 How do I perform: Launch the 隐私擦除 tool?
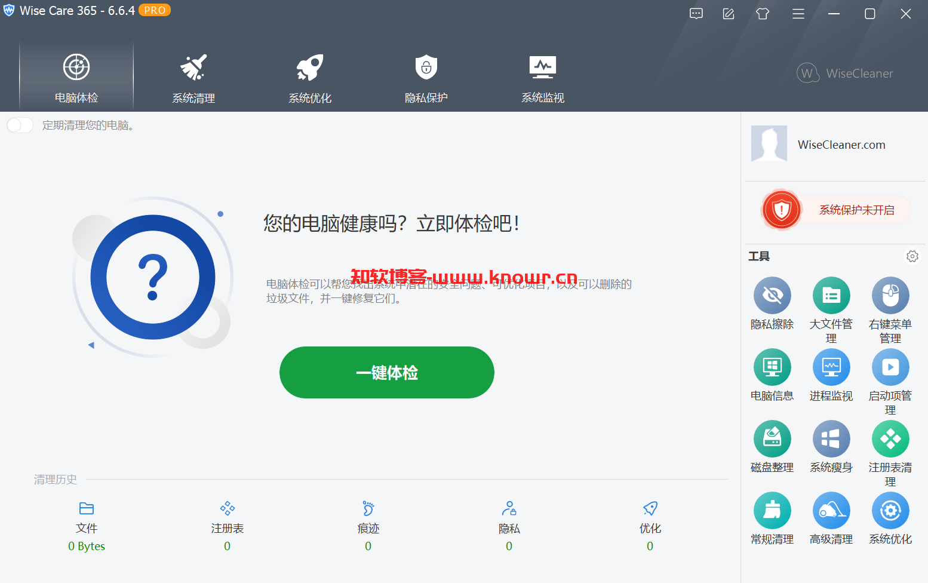[x=772, y=303]
